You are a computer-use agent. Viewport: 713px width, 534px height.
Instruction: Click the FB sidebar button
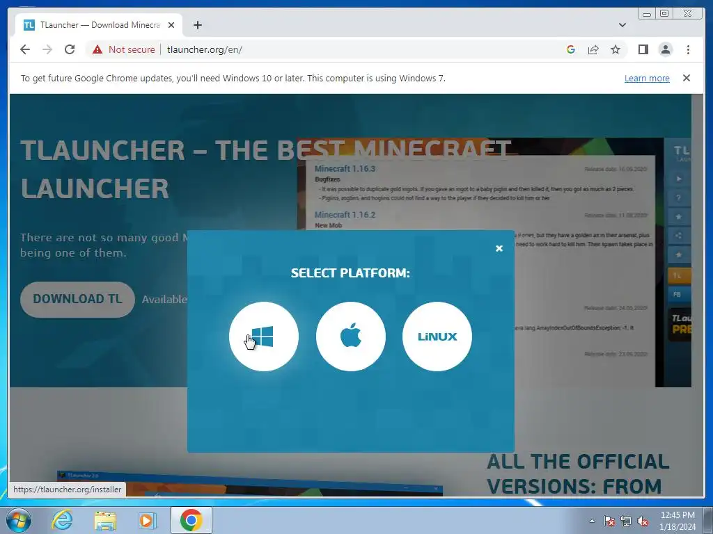click(x=679, y=294)
